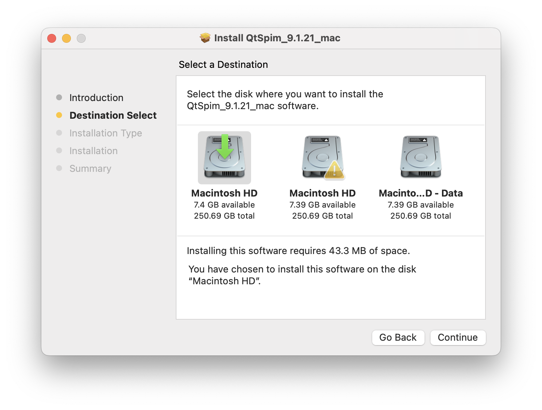Select the Macintosh HD - Data disk icon
542x410 pixels.
click(421, 157)
